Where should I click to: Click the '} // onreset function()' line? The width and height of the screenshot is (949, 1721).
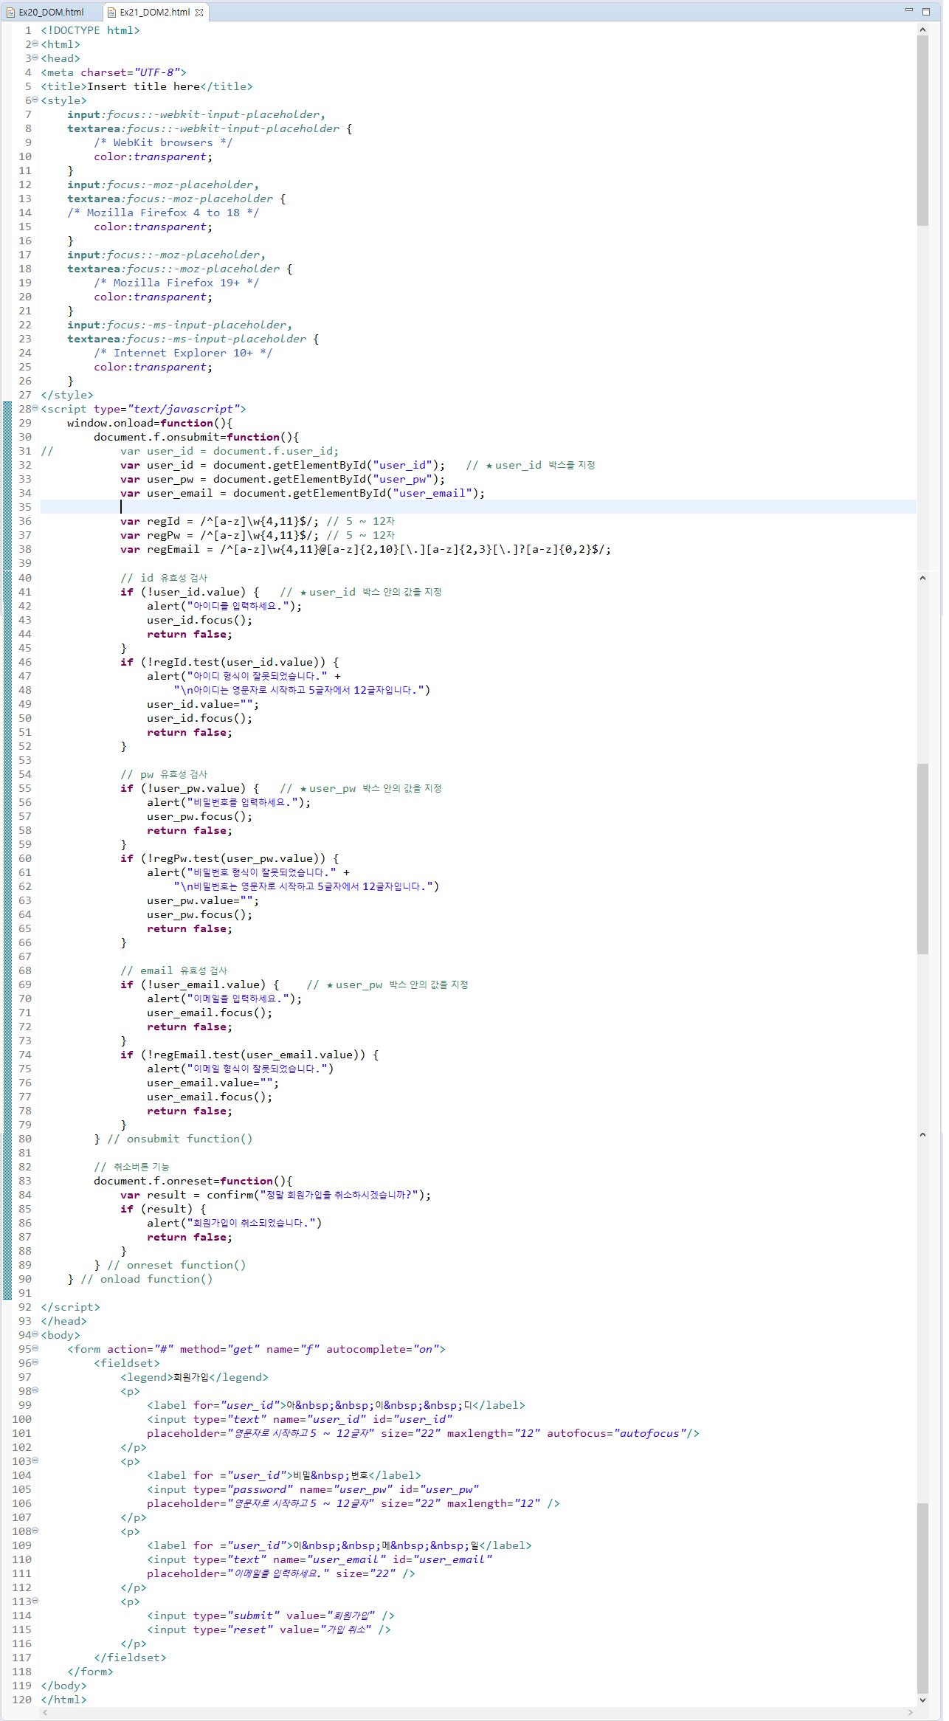pos(170,1265)
